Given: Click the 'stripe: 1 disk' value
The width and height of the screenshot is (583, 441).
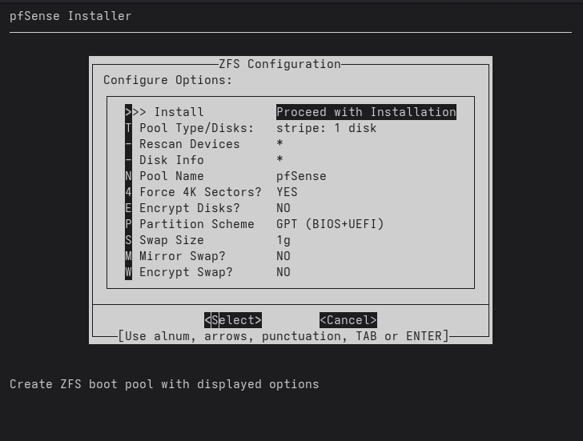Looking at the screenshot, I should click(327, 128).
